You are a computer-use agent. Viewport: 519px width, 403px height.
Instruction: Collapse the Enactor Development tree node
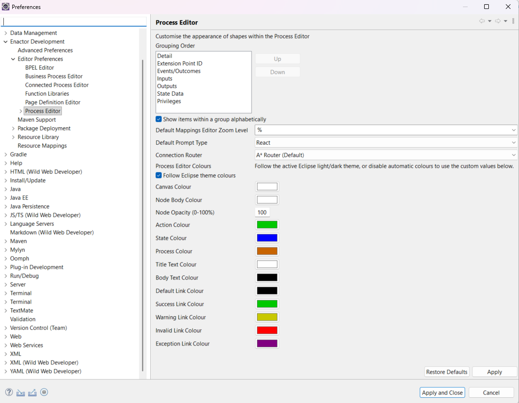tap(6, 42)
